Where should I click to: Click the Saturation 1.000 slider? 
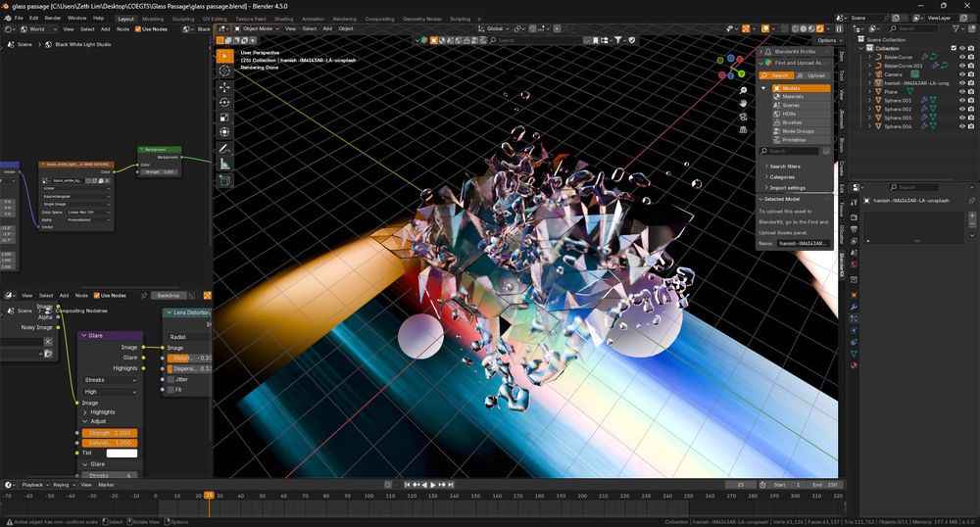(x=110, y=443)
